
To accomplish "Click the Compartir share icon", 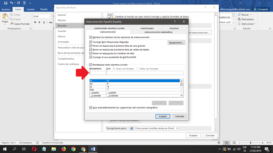I will click(255, 9).
